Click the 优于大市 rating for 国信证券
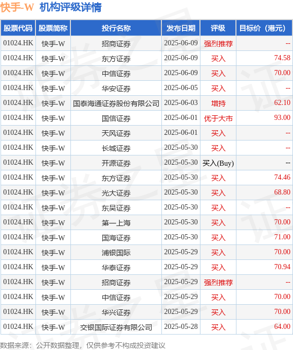Viewport: 293px width, 350px height. click(x=218, y=118)
